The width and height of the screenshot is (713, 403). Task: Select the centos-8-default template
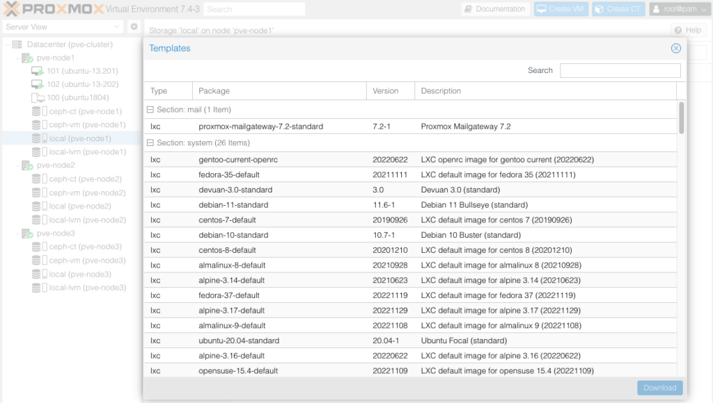pyautogui.click(x=411, y=250)
